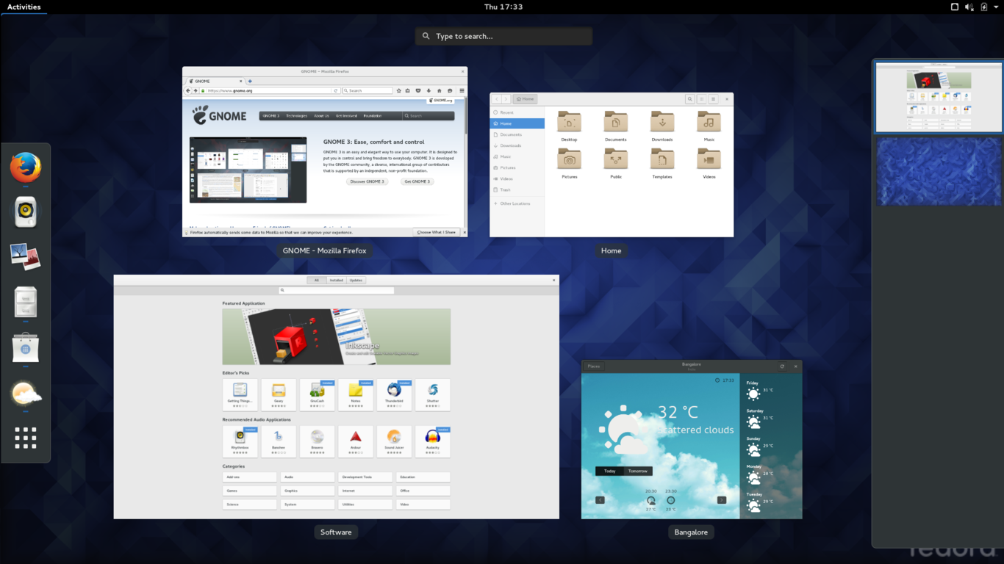Click the Type to search field

(x=503, y=36)
